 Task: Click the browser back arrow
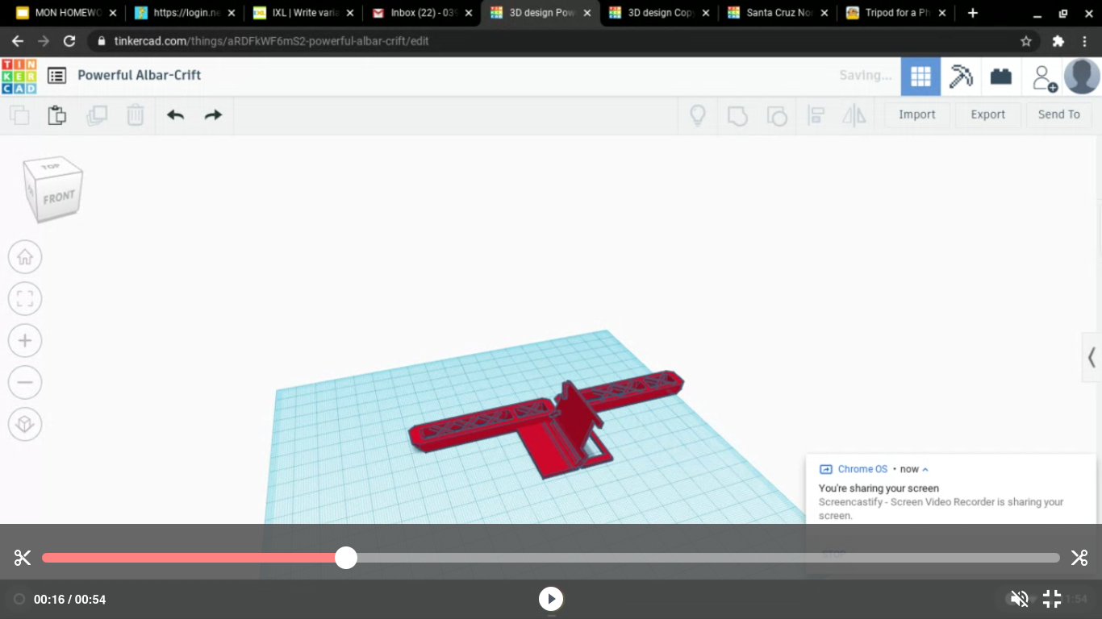[x=18, y=41]
